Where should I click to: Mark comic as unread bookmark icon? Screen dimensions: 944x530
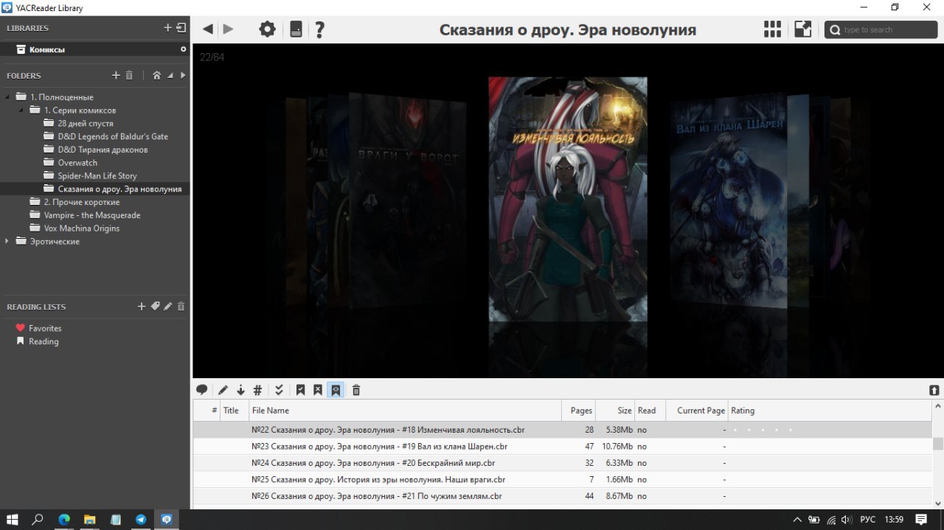[318, 390]
